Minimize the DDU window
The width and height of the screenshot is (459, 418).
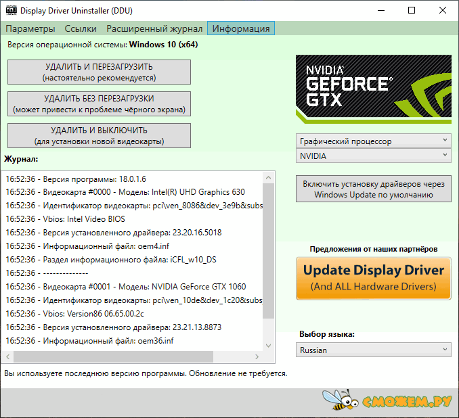pos(381,11)
